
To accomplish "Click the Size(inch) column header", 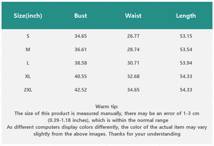I will click(x=28, y=16).
